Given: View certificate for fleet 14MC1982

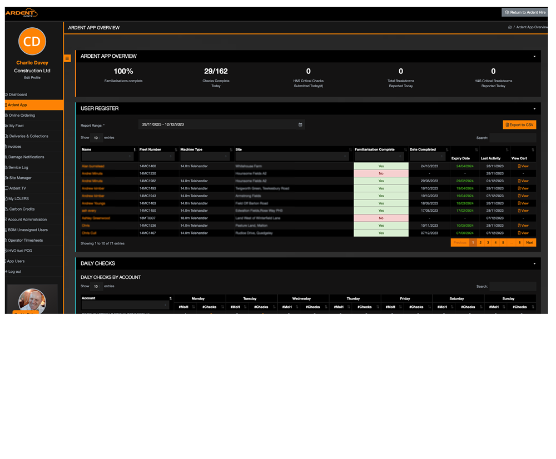Looking at the screenshot, I should (523, 181).
